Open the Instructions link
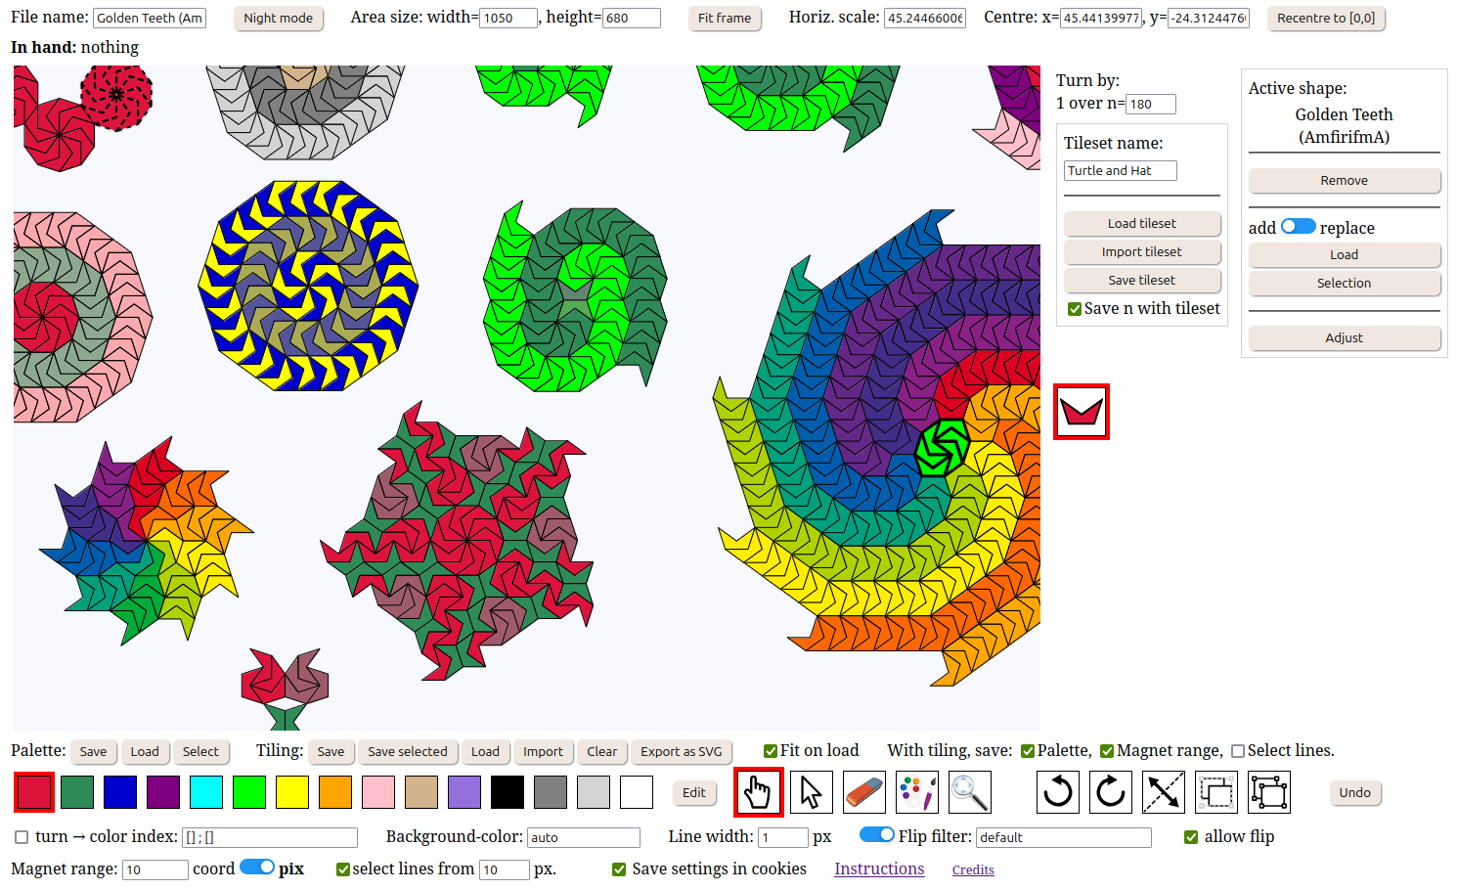 pyautogui.click(x=878, y=868)
